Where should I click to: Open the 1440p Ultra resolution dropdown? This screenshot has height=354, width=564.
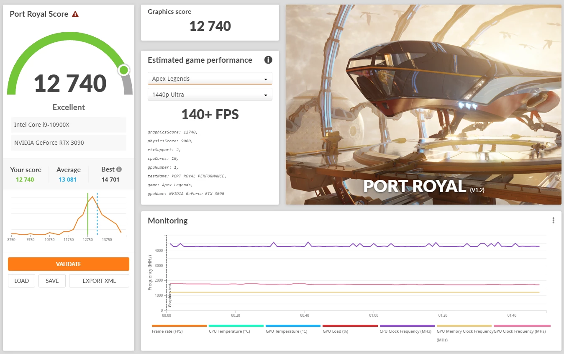pos(210,95)
